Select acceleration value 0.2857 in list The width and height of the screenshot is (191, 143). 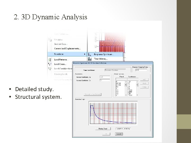pos(130,92)
